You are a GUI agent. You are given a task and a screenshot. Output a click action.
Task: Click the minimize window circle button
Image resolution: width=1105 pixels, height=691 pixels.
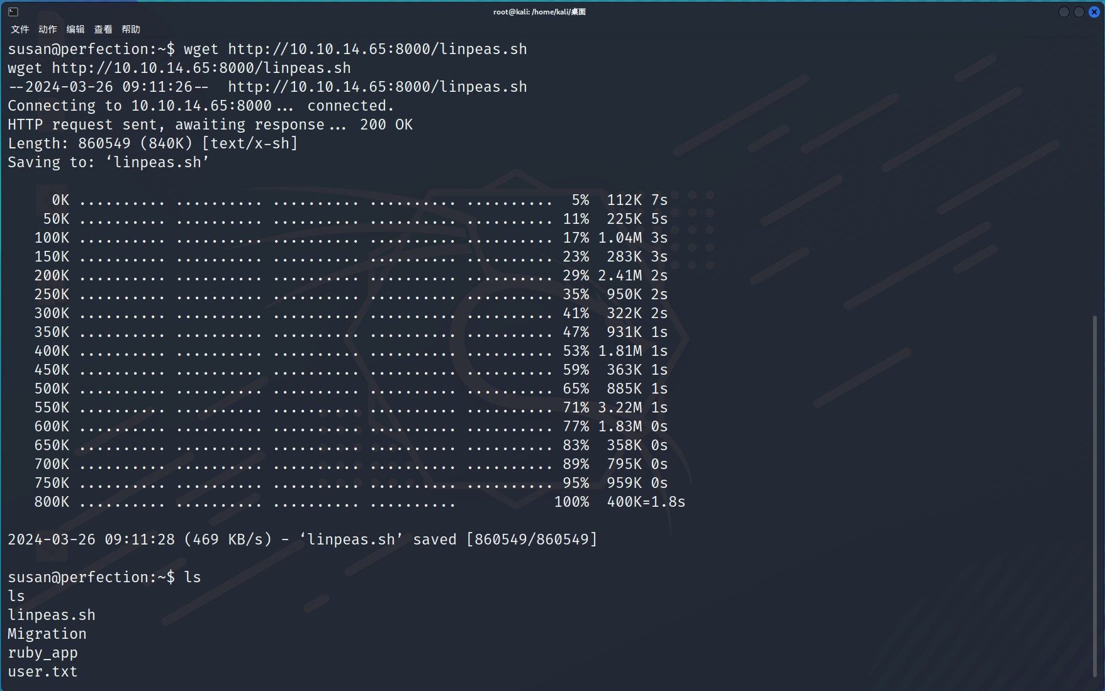[x=1064, y=12]
